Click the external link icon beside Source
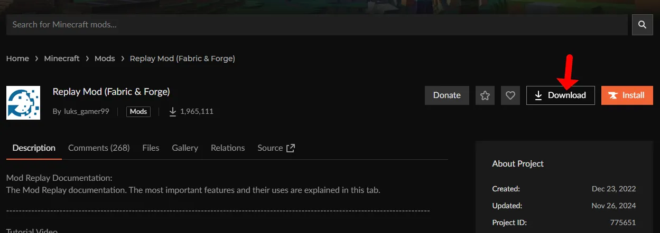 pos(290,148)
